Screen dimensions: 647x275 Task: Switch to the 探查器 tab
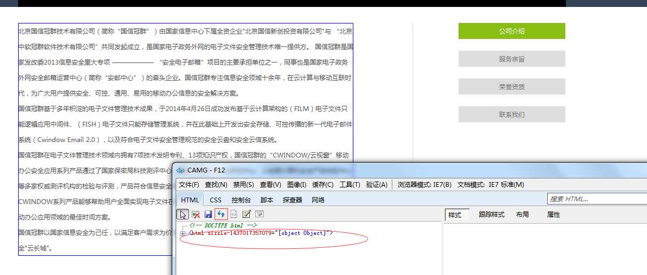293,200
